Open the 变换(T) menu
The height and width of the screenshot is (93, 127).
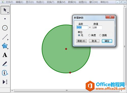(x=51, y=2)
